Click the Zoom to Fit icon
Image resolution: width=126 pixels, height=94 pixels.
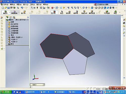pyautogui.click(x=72, y=8)
